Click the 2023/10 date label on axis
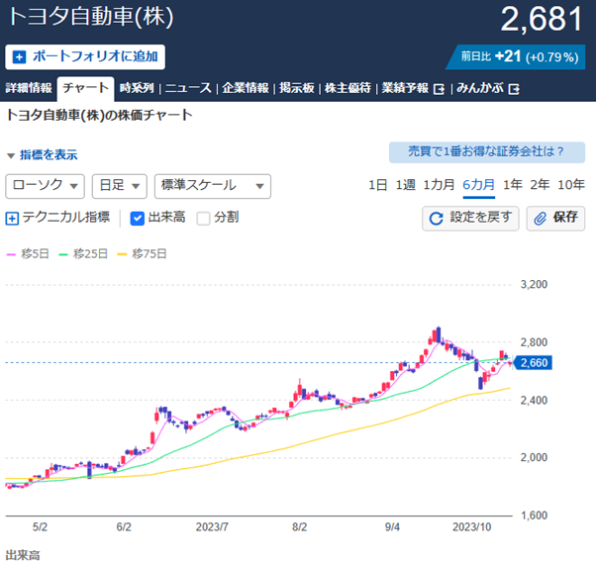The height and width of the screenshot is (562, 596). [471, 527]
